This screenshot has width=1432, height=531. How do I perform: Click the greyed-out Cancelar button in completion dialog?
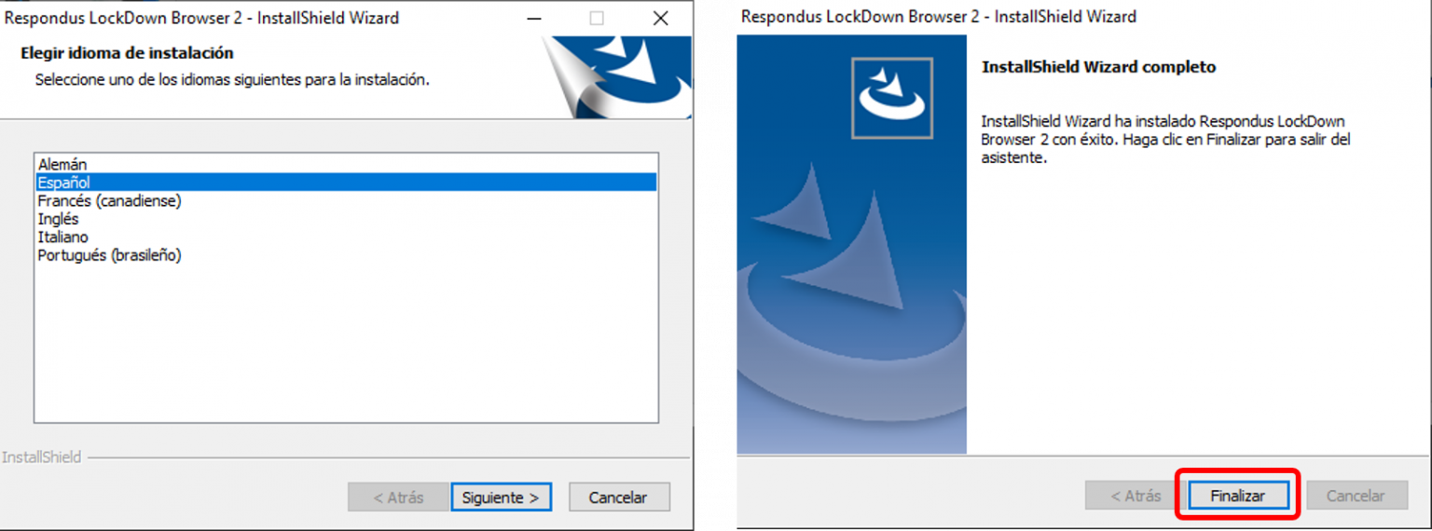pyautogui.click(x=1356, y=496)
